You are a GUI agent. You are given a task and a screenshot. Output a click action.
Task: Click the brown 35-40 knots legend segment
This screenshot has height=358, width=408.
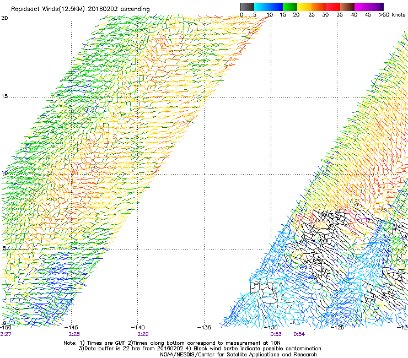[347, 7]
